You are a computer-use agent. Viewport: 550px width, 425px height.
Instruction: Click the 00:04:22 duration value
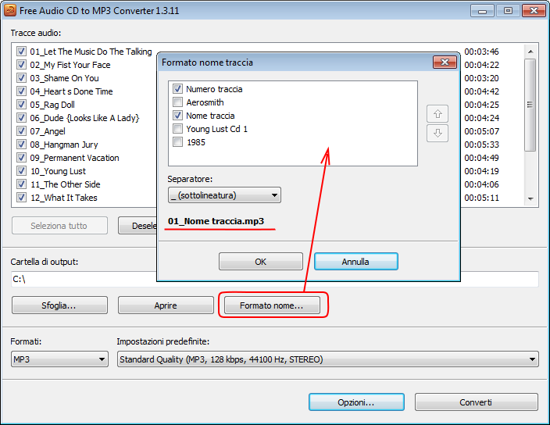tap(481, 65)
